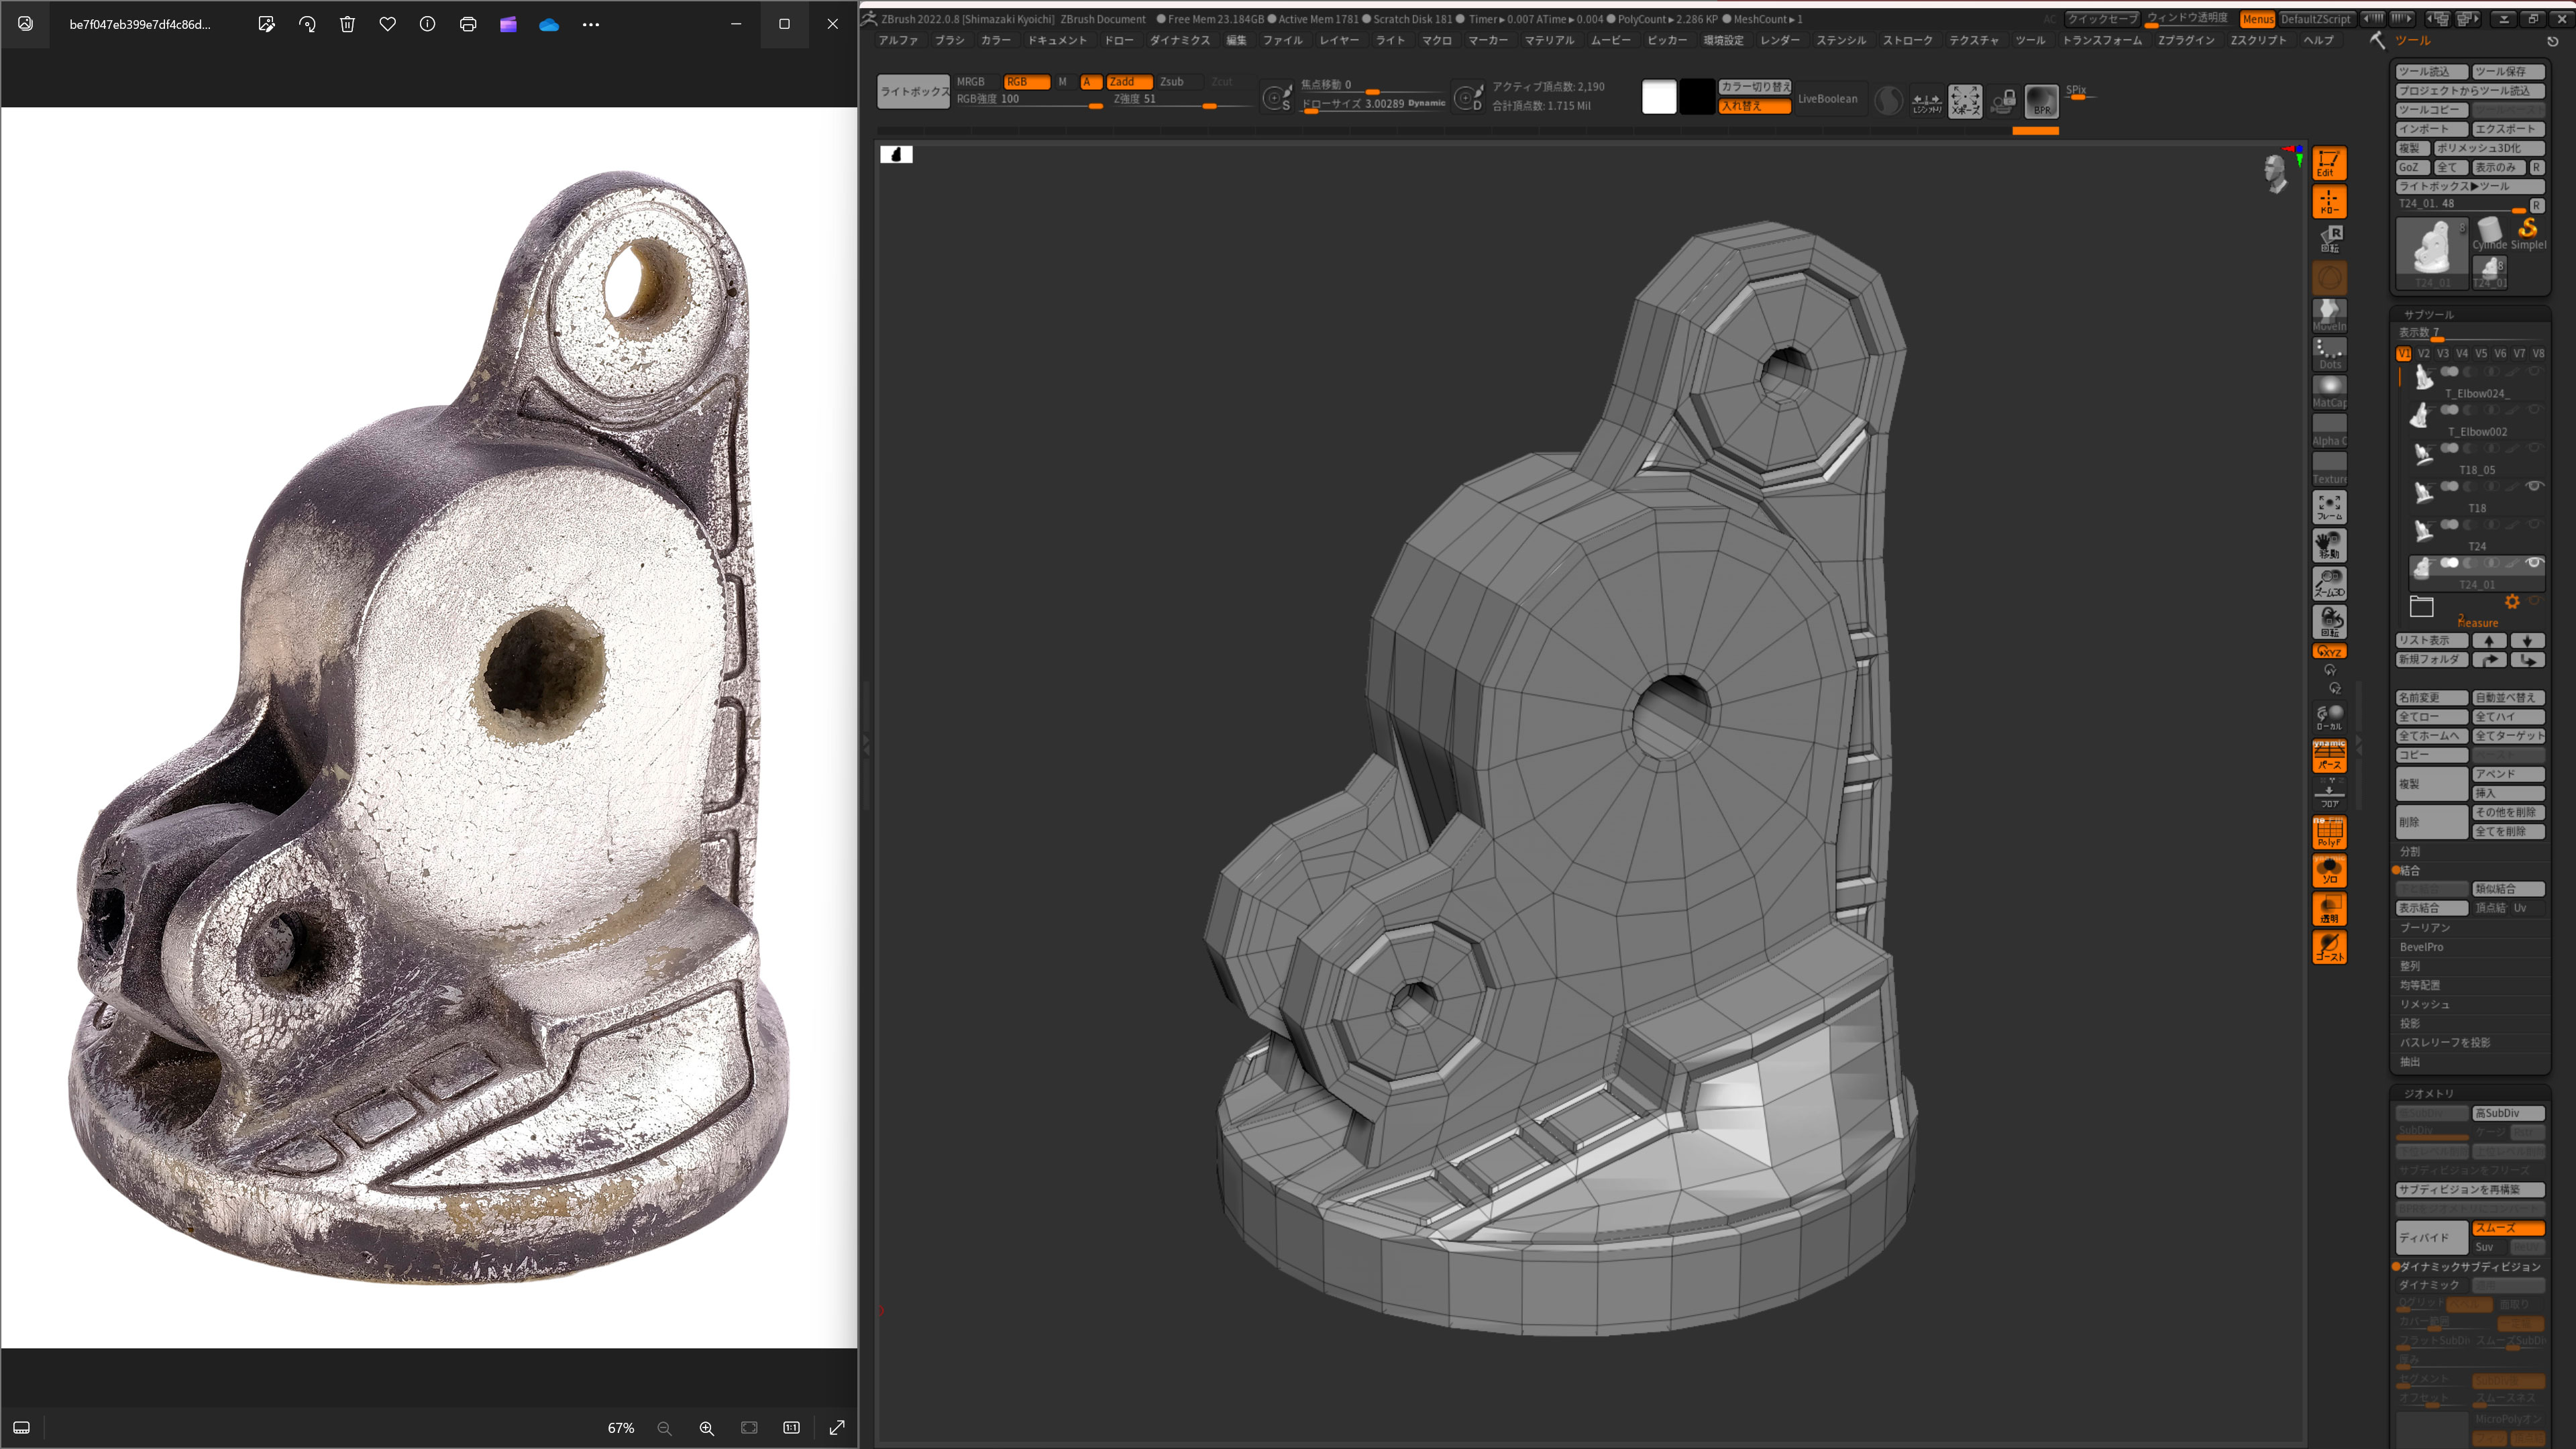Select the black secondary color swatch
The height and width of the screenshot is (1449, 2576).
coord(1697,97)
